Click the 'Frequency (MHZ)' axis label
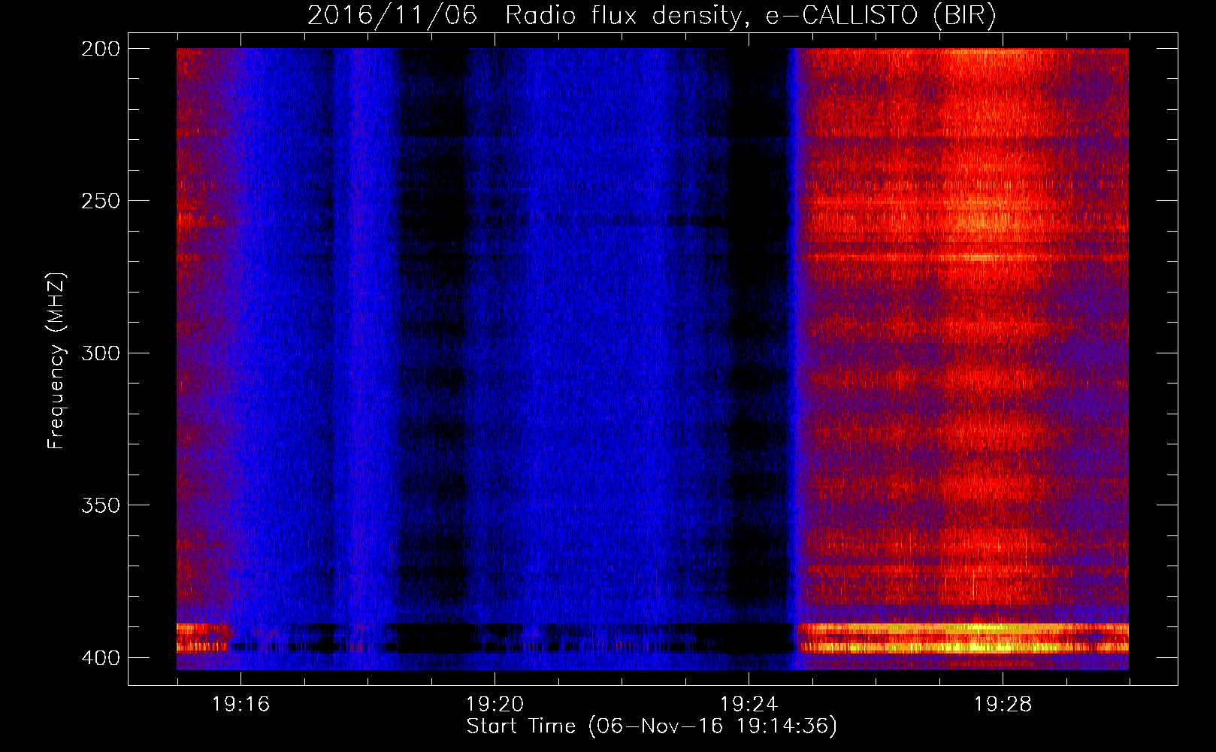The width and height of the screenshot is (1216, 752). coord(56,361)
